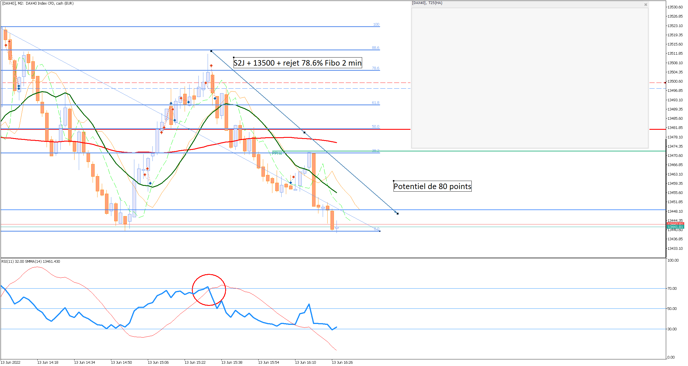This screenshot has height=366, width=688.
Task: Click the green 13441.81 bid price tag
Action: click(675, 227)
